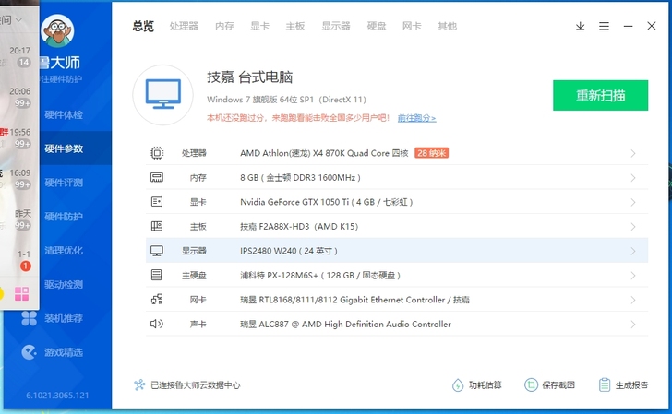Click the speaker icon in 声卡 row
This screenshot has width=672, height=414.
[x=157, y=324]
